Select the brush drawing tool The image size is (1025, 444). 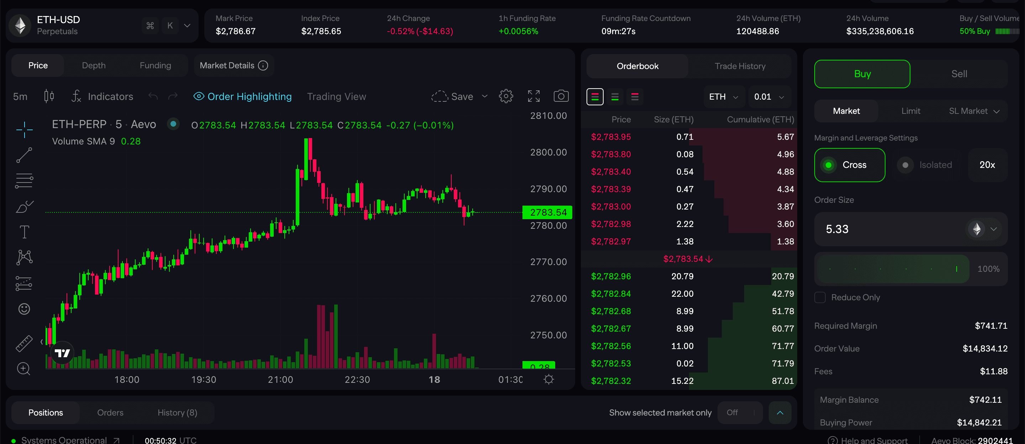click(24, 206)
